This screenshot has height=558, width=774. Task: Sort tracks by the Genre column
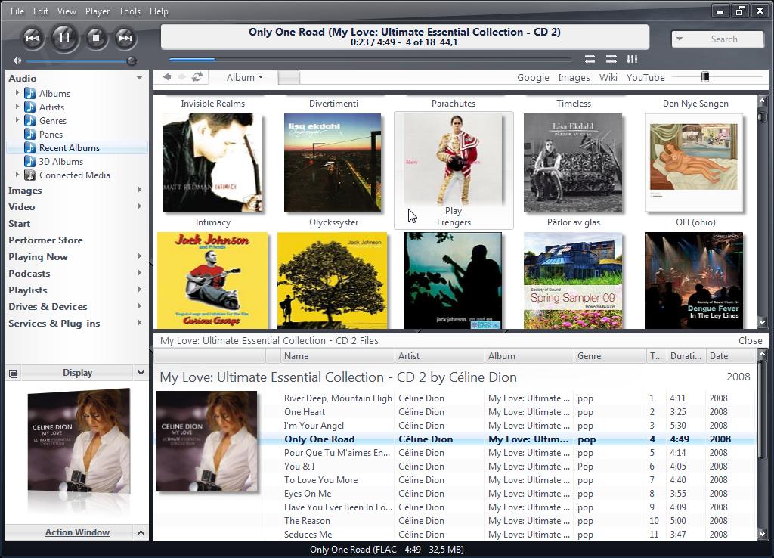tap(610, 356)
